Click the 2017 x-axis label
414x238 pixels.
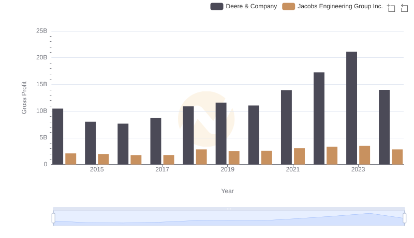tap(162, 169)
